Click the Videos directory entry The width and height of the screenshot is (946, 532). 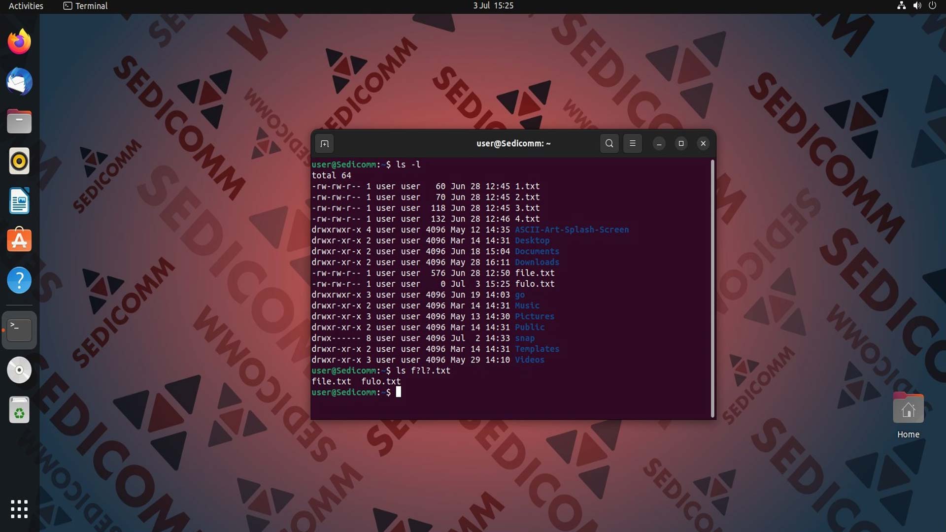(x=530, y=360)
